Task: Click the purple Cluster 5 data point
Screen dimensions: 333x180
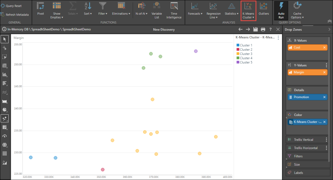Action: tap(196, 51)
